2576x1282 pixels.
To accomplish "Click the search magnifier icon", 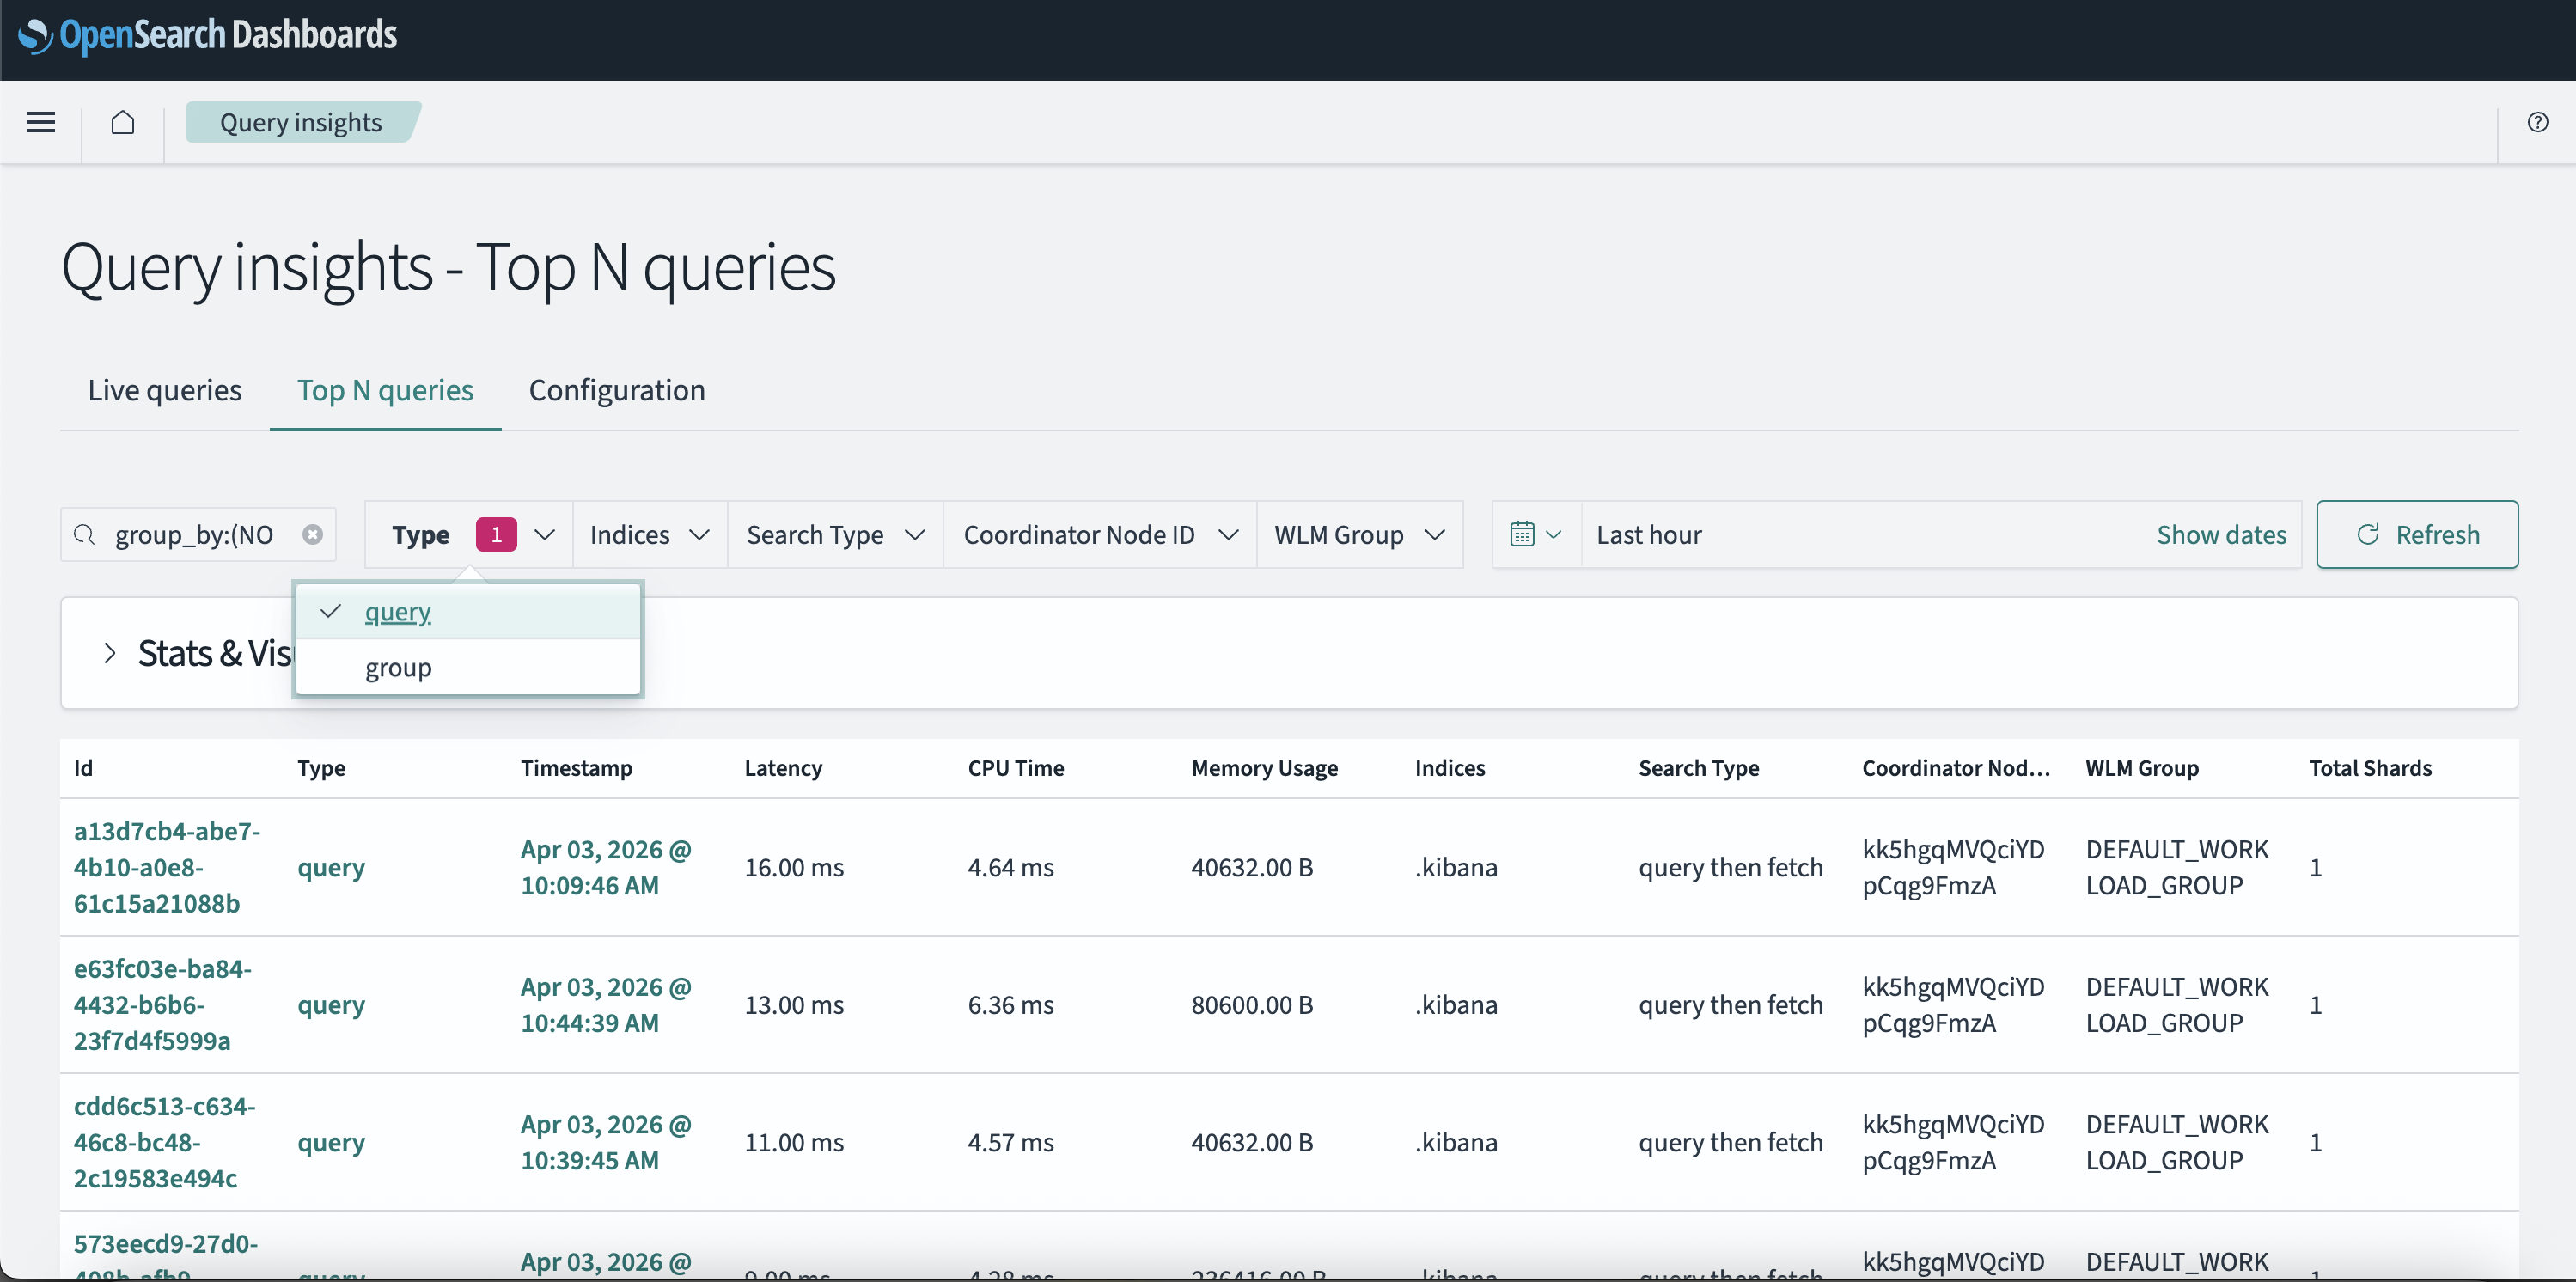I will coord(85,535).
